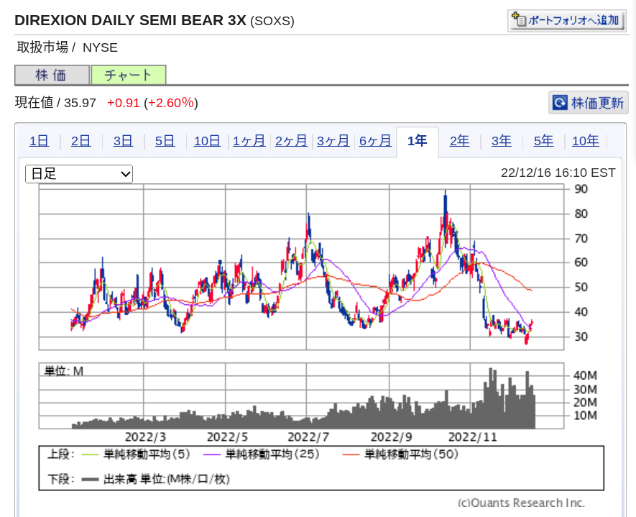636x517 pixels.
Task: Click the add-to-portfolio clipboard icon
Action: (x=519, y=19)
